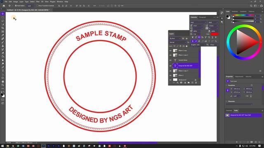This screenshot has width=264, height=148.
Task: Open the Normal blend mode dropdown
Action: point(178,42)
